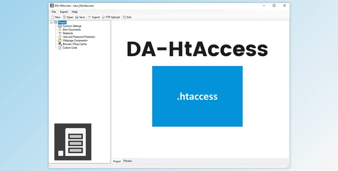Click the Open folder toolbar icon
This screenshot has width=338, height=171.
click(64, 17)
